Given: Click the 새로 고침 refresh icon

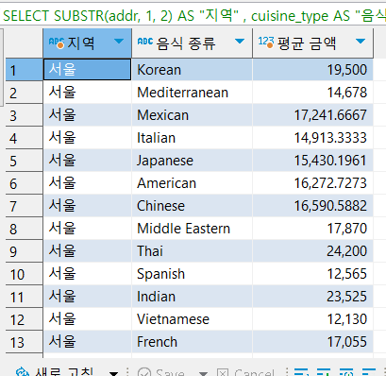Looking at the screenshot, I should coord(23,371).
